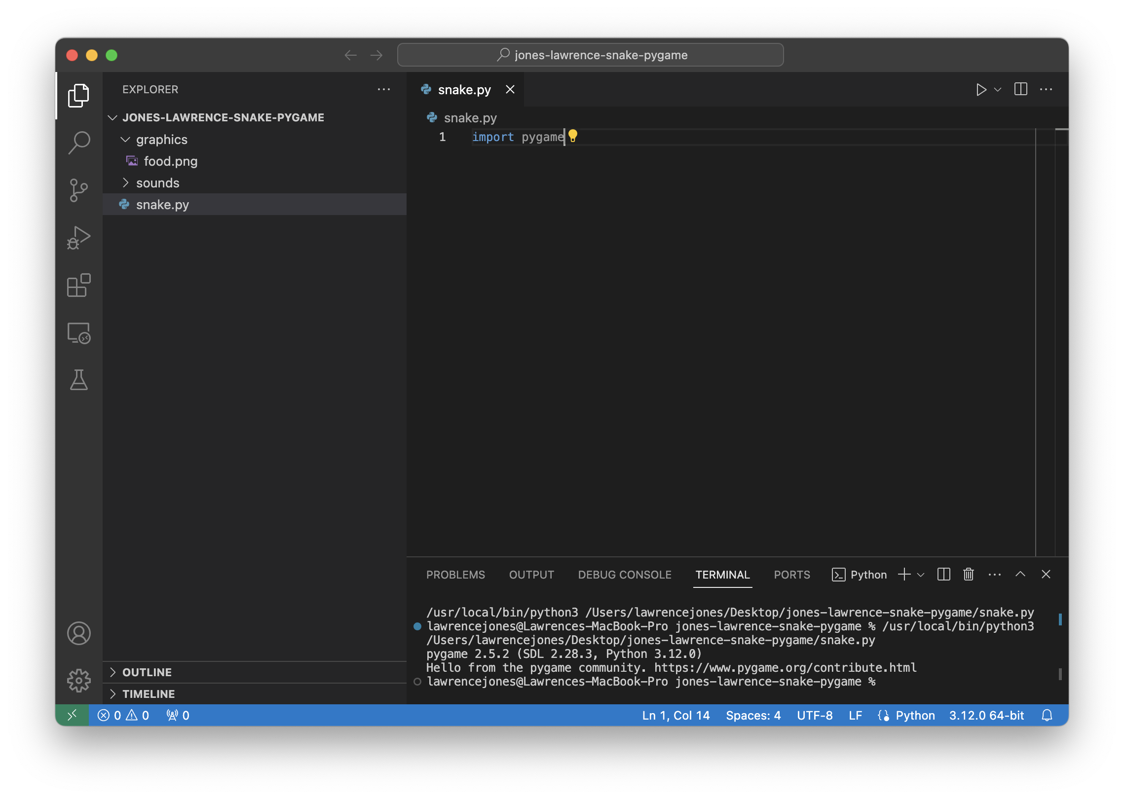
Task: Expand the OUTLINE section
Action: coord(147,672)
